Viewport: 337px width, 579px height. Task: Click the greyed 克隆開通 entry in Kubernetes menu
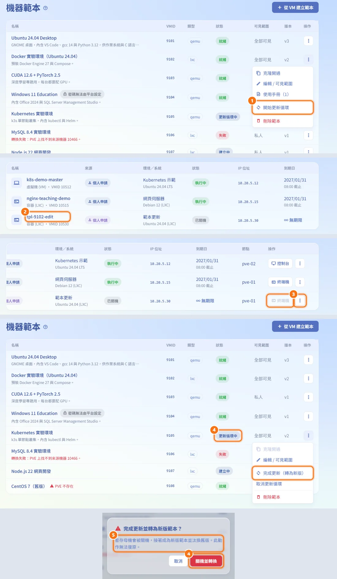pos(283,449)
